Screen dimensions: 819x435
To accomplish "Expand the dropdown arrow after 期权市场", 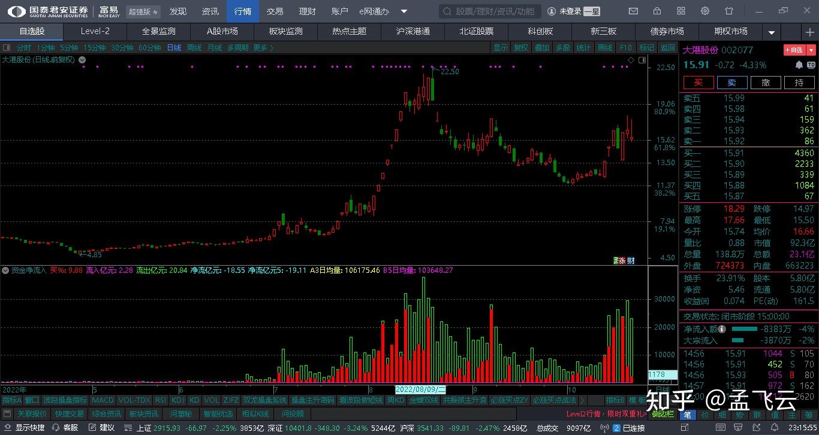I will pyautogui.click(x=772, y=32).
